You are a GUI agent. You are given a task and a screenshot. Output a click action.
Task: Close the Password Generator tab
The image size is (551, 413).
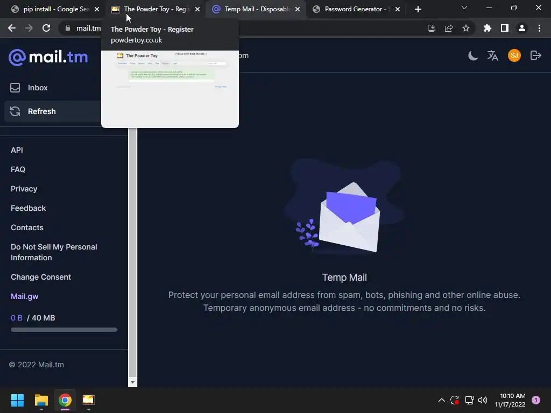tap(398, 9)
